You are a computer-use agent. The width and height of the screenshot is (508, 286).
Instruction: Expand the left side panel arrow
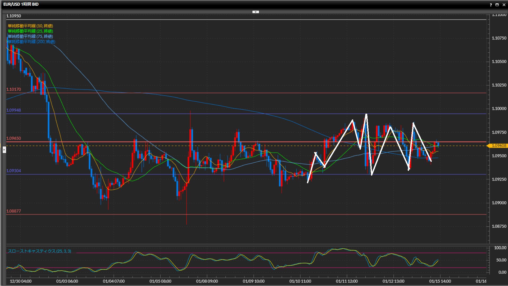tap(4, 150)
